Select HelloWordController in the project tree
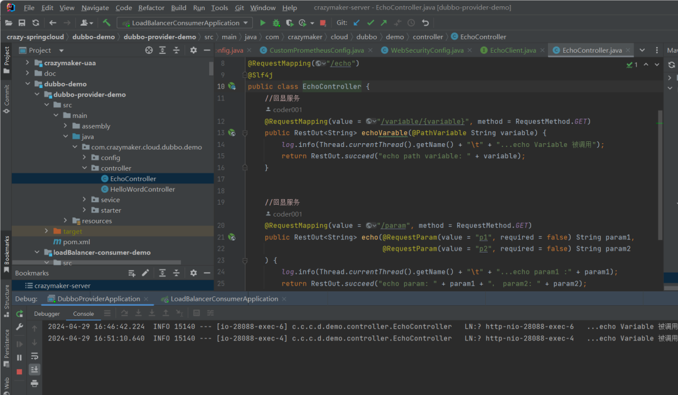Viewport: 678px width, 395px height. tap(142, 189)
